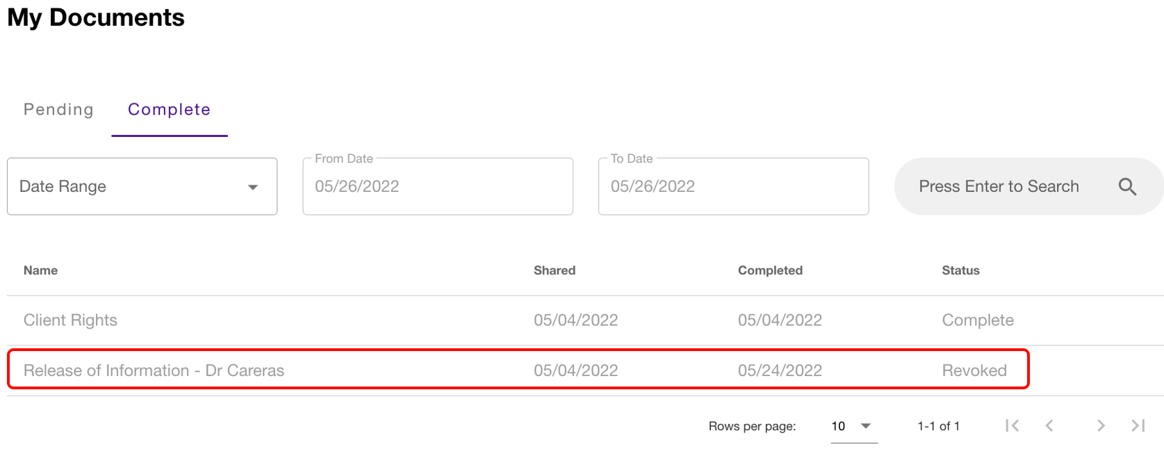1164x463 pixels.
Task: Sort by the Shared column header
Action: tap(554, 270)
